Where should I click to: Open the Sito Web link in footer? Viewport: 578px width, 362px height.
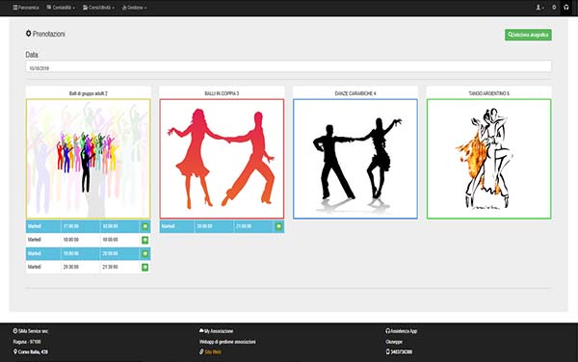[x=213, y=351]
